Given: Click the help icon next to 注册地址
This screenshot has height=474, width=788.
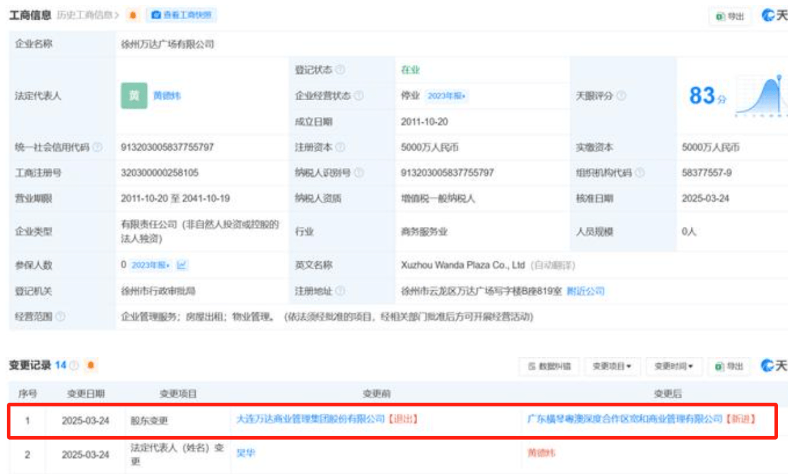Looking at the screenshot, I should (341, 291).
